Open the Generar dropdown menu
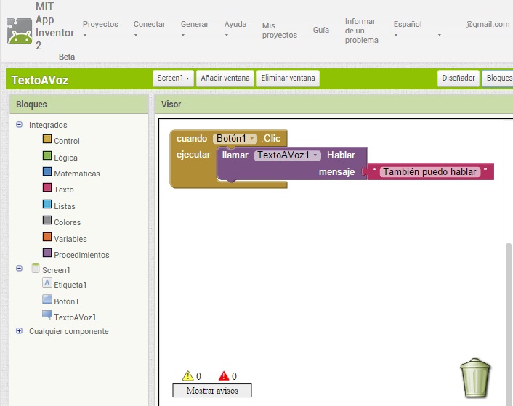Screen dimensions: 513x406 pos(194,28)
